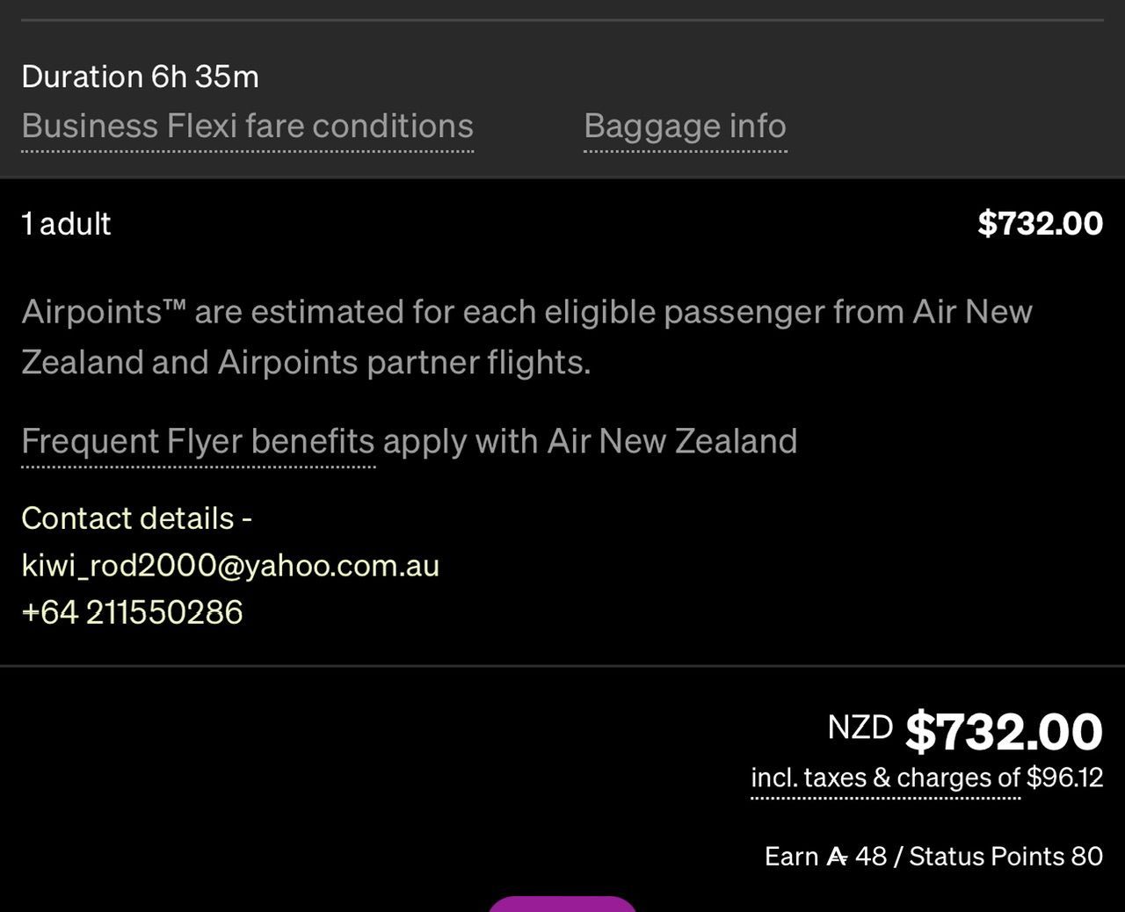Viewport: 1125px width, 912px height.
Task: Click the Airpoints™ estimate paragraph
Action: click(x=526, y=337)
